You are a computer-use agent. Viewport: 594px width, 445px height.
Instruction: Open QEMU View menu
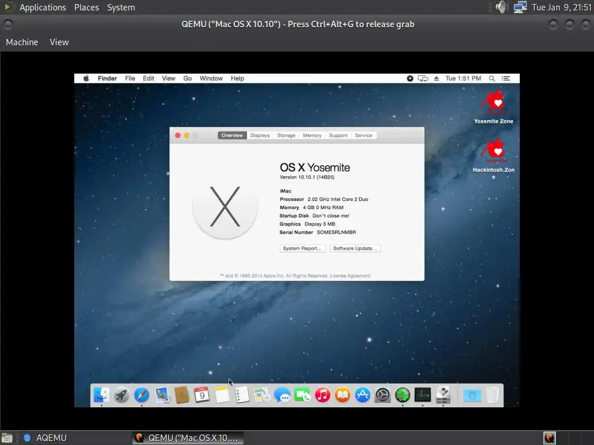[59, 42]
